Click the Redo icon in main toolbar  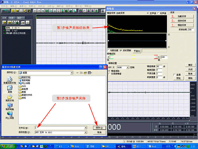(39, 11)
